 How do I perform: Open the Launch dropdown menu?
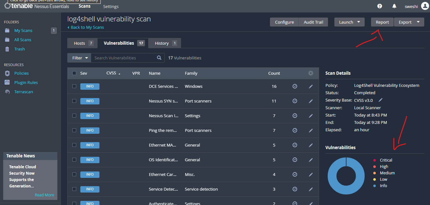tap(349, 22)
